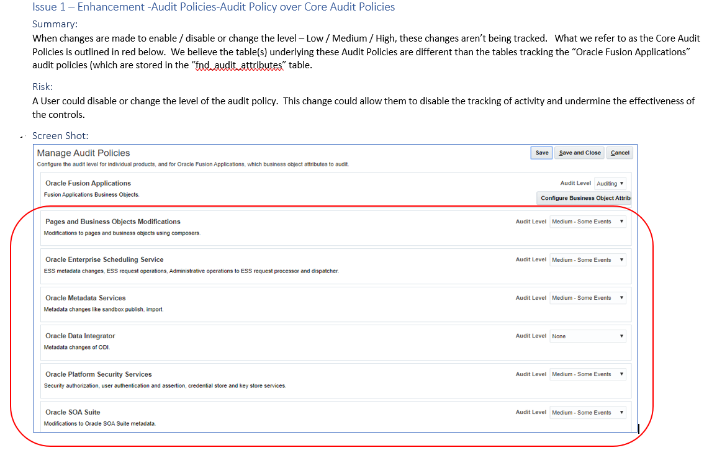Image resolution: width=717 pixels, height=463 pixels.
Task: Click the 'Risk:' heading
Action: pos(43,87)
